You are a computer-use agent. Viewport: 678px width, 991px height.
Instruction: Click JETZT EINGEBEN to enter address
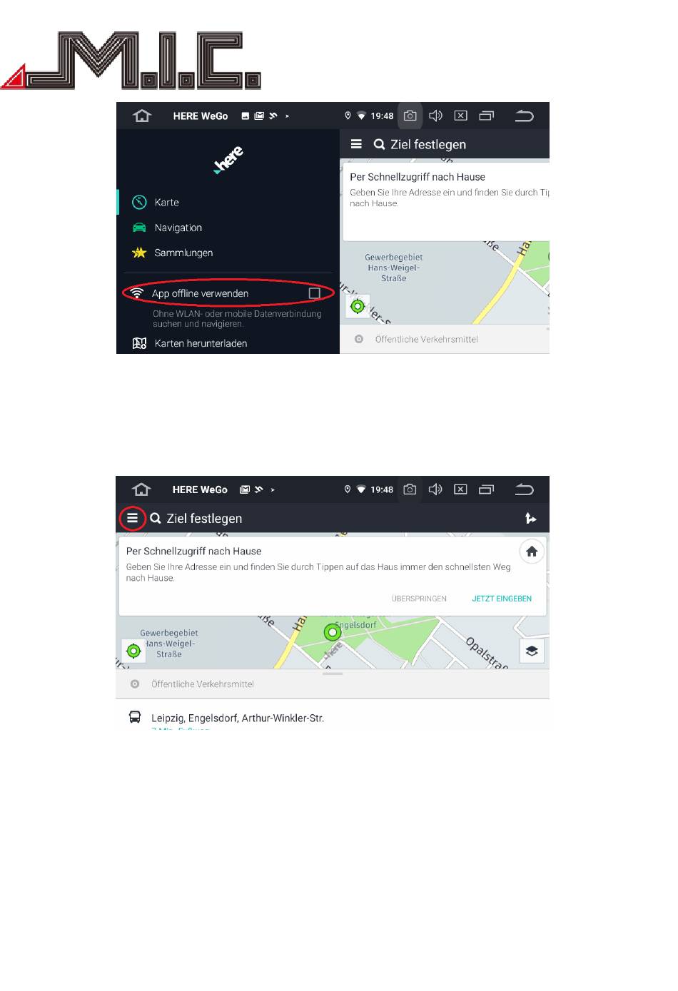tap(502, 599)
